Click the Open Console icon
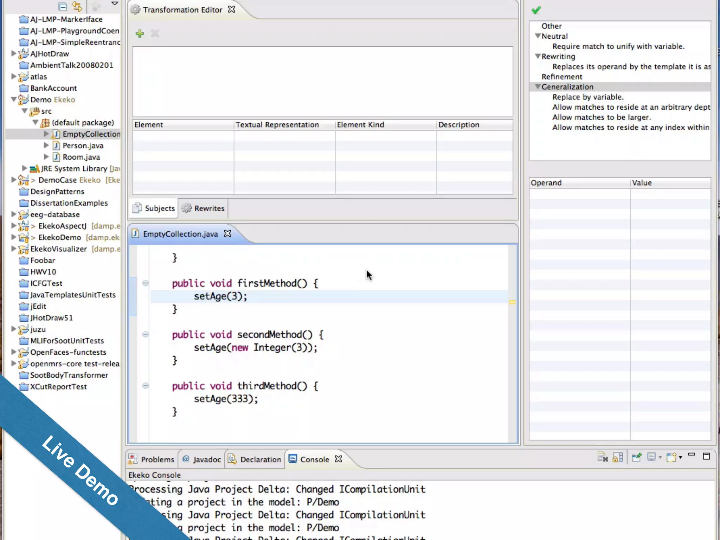720x540 pixels. coord(671,457)
